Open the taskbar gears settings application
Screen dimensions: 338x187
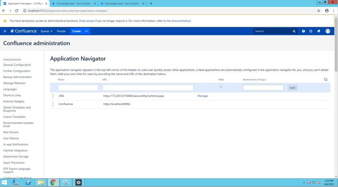tap(66, 183)
